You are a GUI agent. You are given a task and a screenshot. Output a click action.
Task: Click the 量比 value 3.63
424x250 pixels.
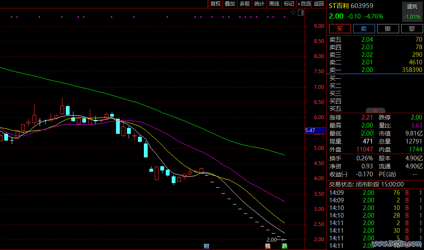pyautogui.click(x=416, y=125)
